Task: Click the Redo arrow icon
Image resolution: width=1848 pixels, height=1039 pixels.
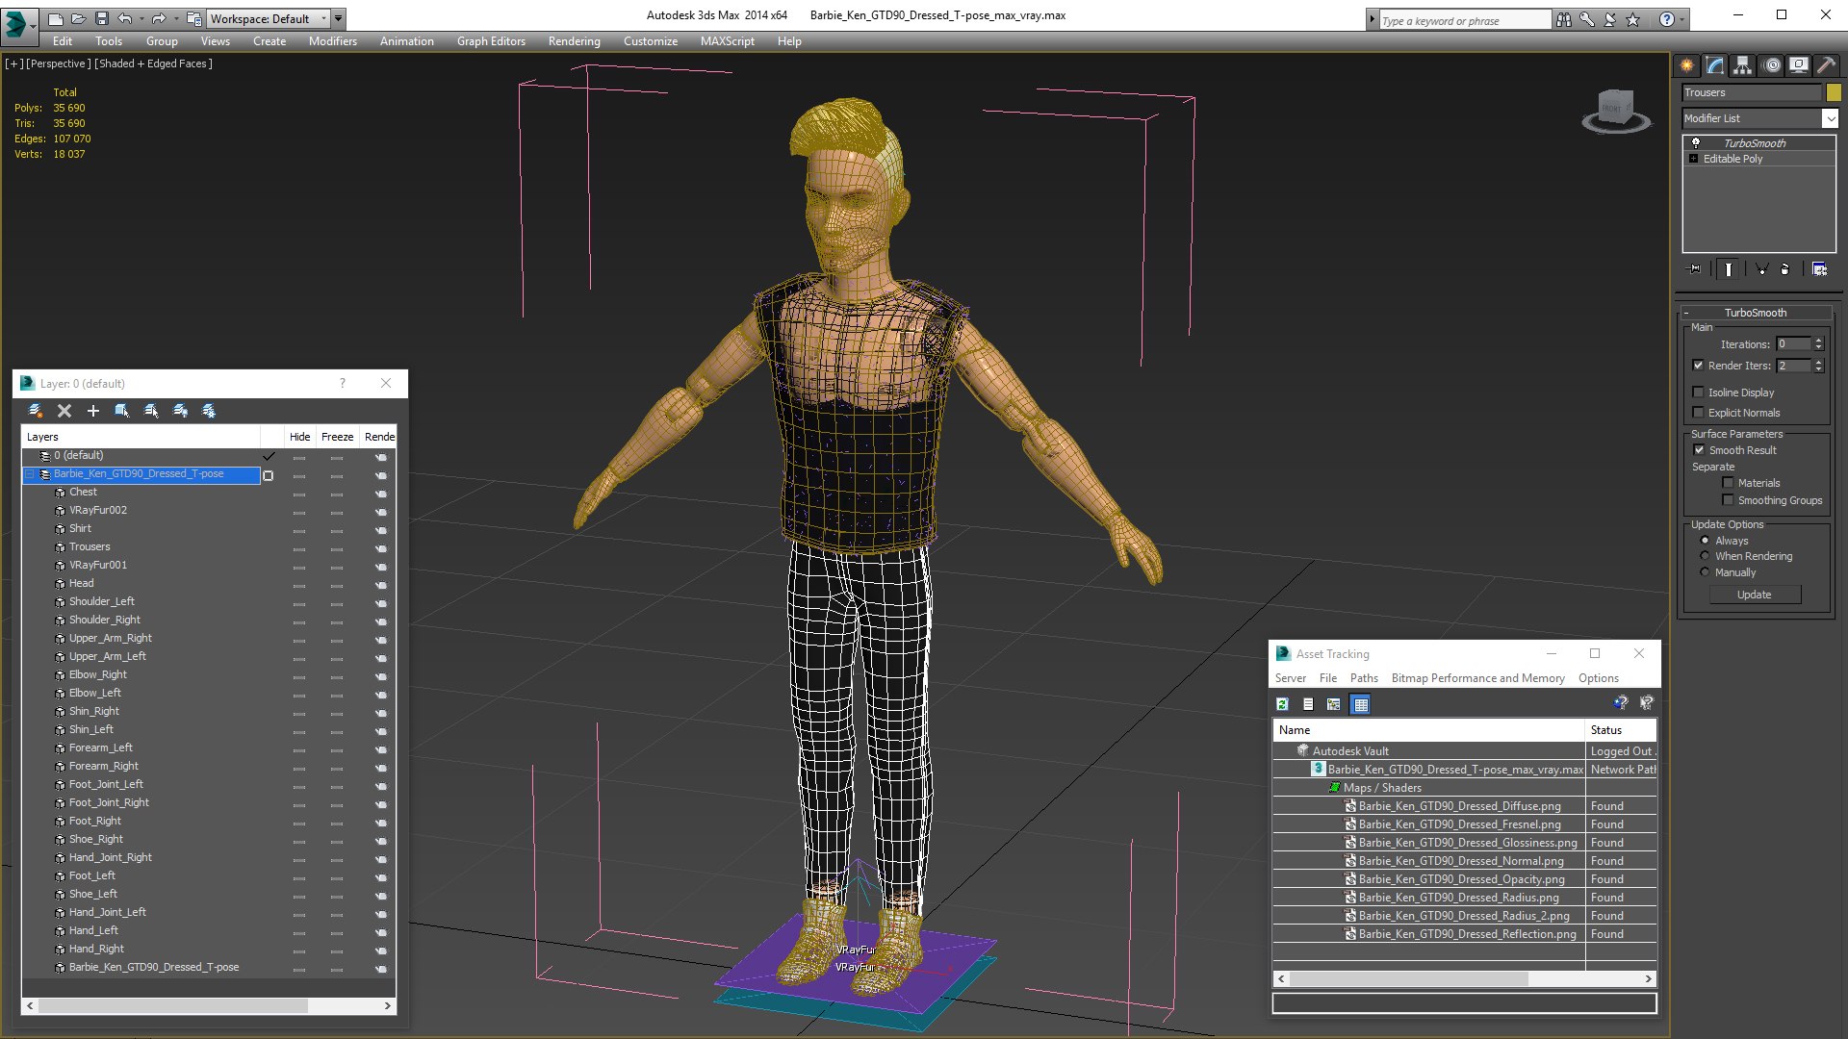Action: 159,18
